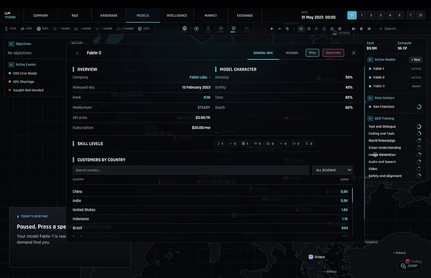Open the Fable Labs company link
This screenshot has height=278, width=431.
pyautogui.click(x=200, y=77)
